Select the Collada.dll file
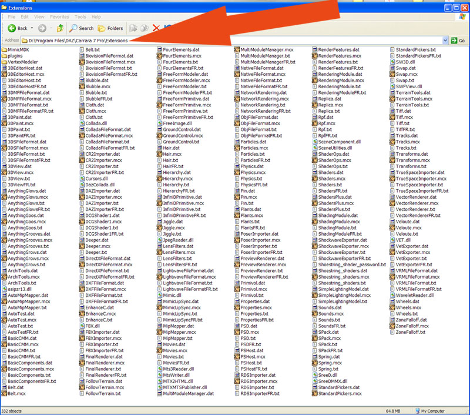The image size is (470, 415). click(x=93, y=123)
